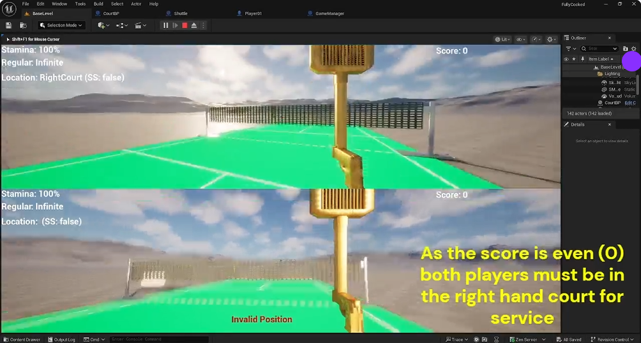Open the Output Log

61,339
